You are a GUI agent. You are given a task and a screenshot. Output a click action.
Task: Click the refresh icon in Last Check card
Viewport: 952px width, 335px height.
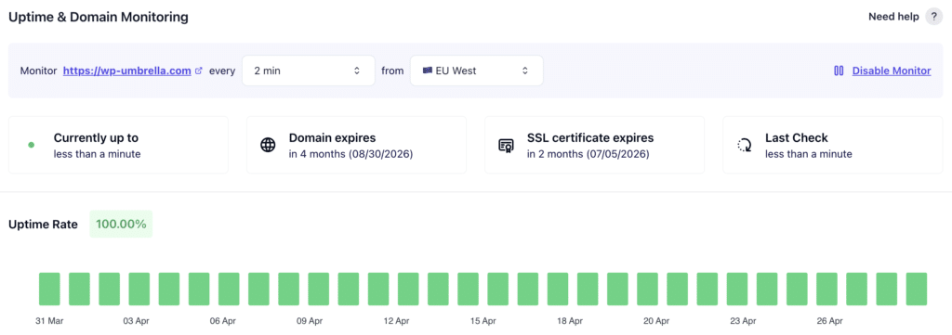[745, 146]
